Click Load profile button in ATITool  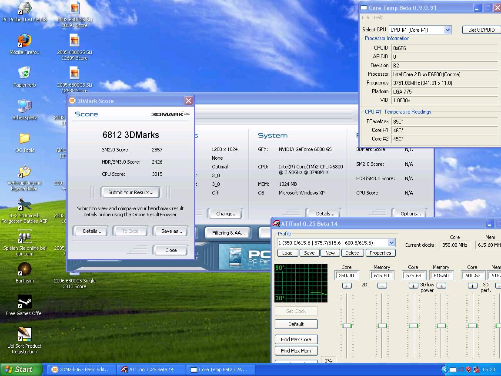point(287,252)
